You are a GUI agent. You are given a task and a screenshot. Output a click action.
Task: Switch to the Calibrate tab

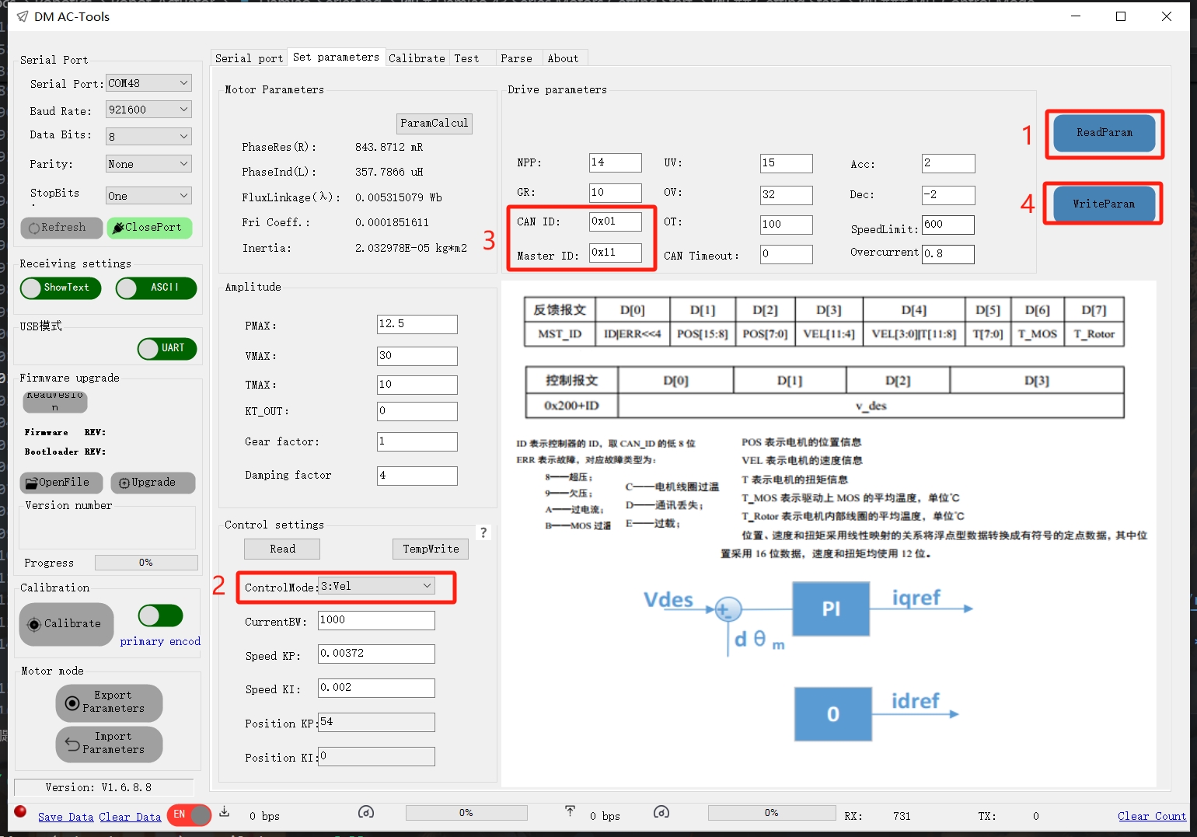[417, 58]
